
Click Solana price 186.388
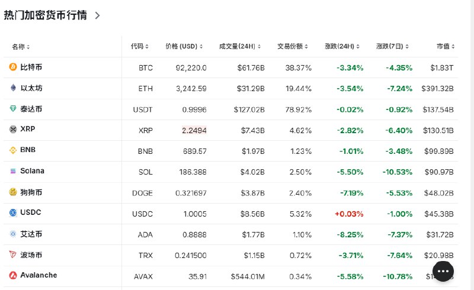click(x=193, y=172)
